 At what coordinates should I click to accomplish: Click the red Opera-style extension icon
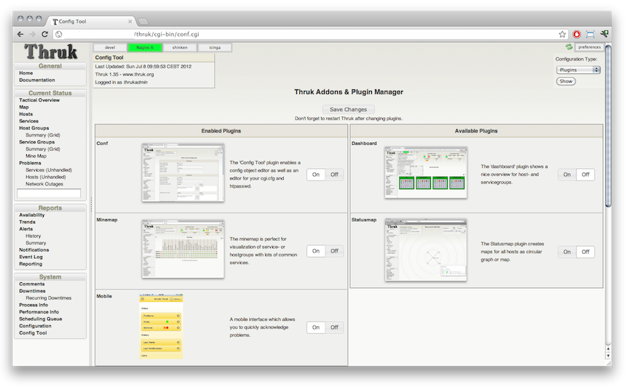coord(577,34)
